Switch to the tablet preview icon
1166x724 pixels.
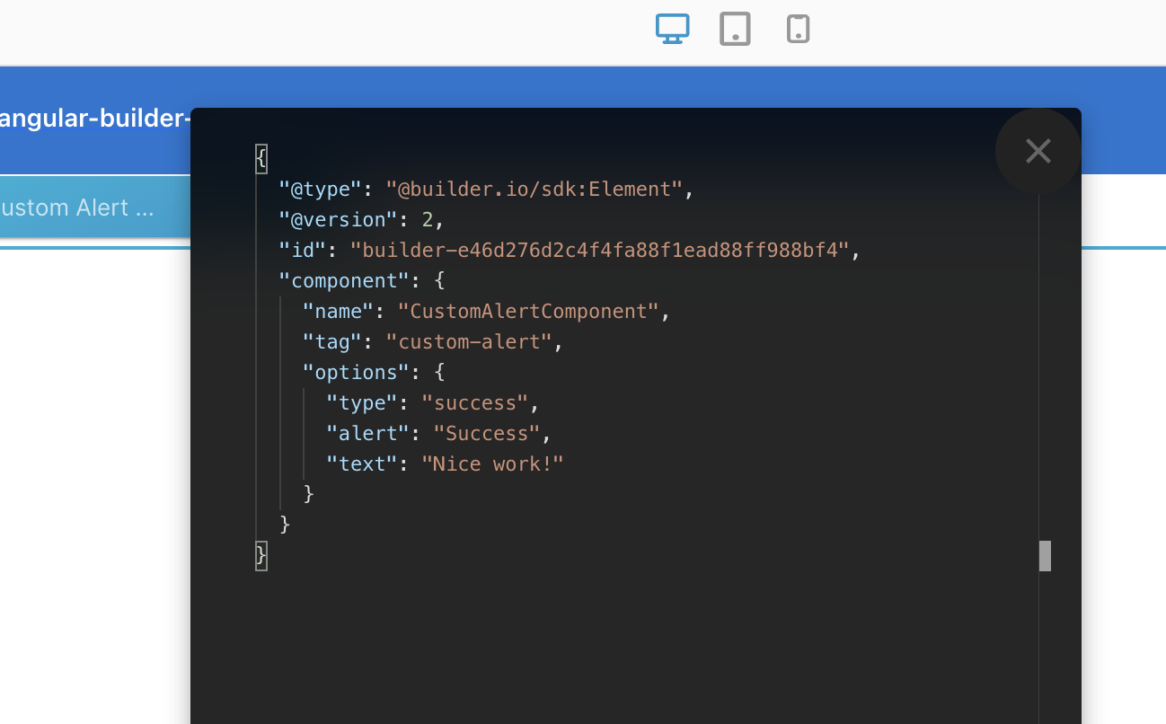coord(735,29)
